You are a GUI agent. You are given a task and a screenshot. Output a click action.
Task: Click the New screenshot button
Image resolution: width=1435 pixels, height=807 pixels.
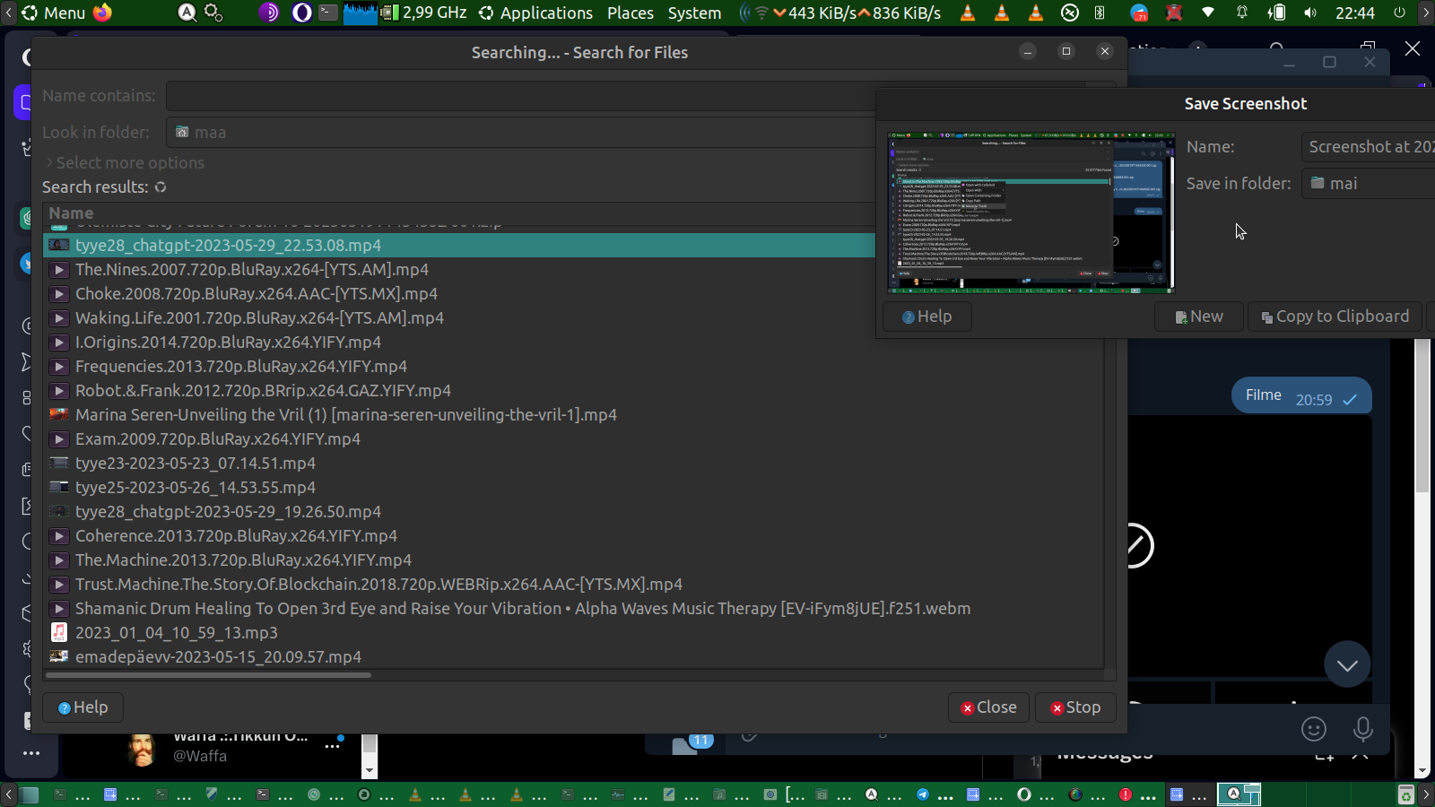tap(1198, 317)
